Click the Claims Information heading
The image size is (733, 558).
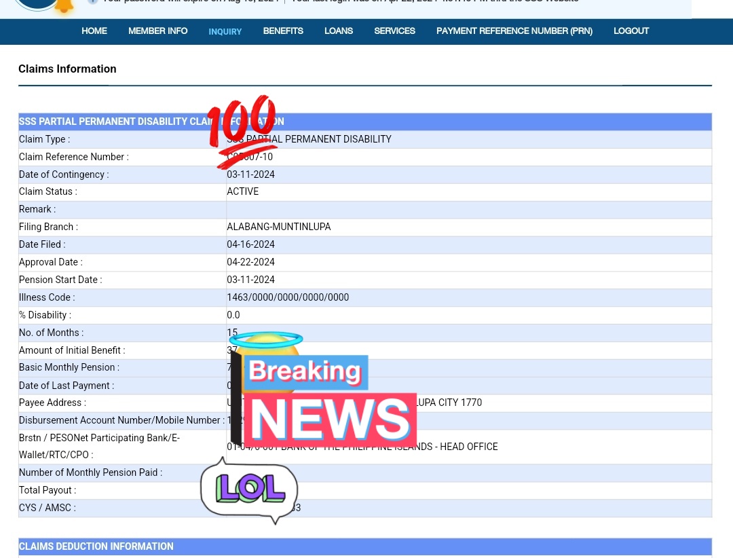[x=67, y=69]
